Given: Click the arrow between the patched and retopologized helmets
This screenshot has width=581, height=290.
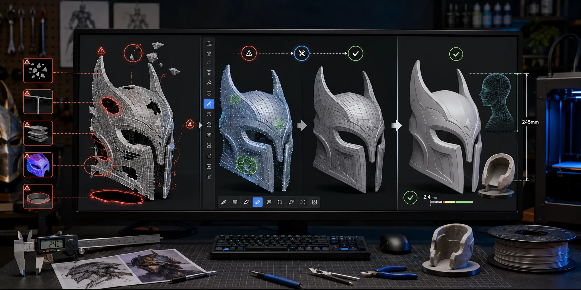Looking at the screenshot, I should [x=302, y=125].
